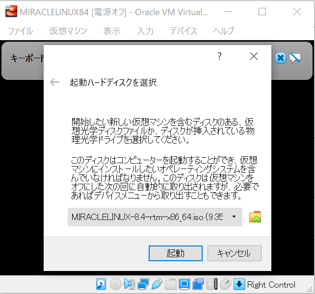This screenshot has width=315, height=294.
Task: Open the ファイル menu
Action: click(x=20, y=31)
